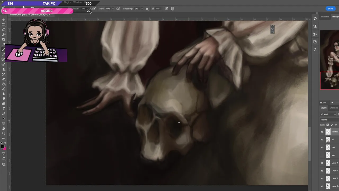Select the Zoom magnifier tool
339x191 pixels.
click(x=4, y=133)
